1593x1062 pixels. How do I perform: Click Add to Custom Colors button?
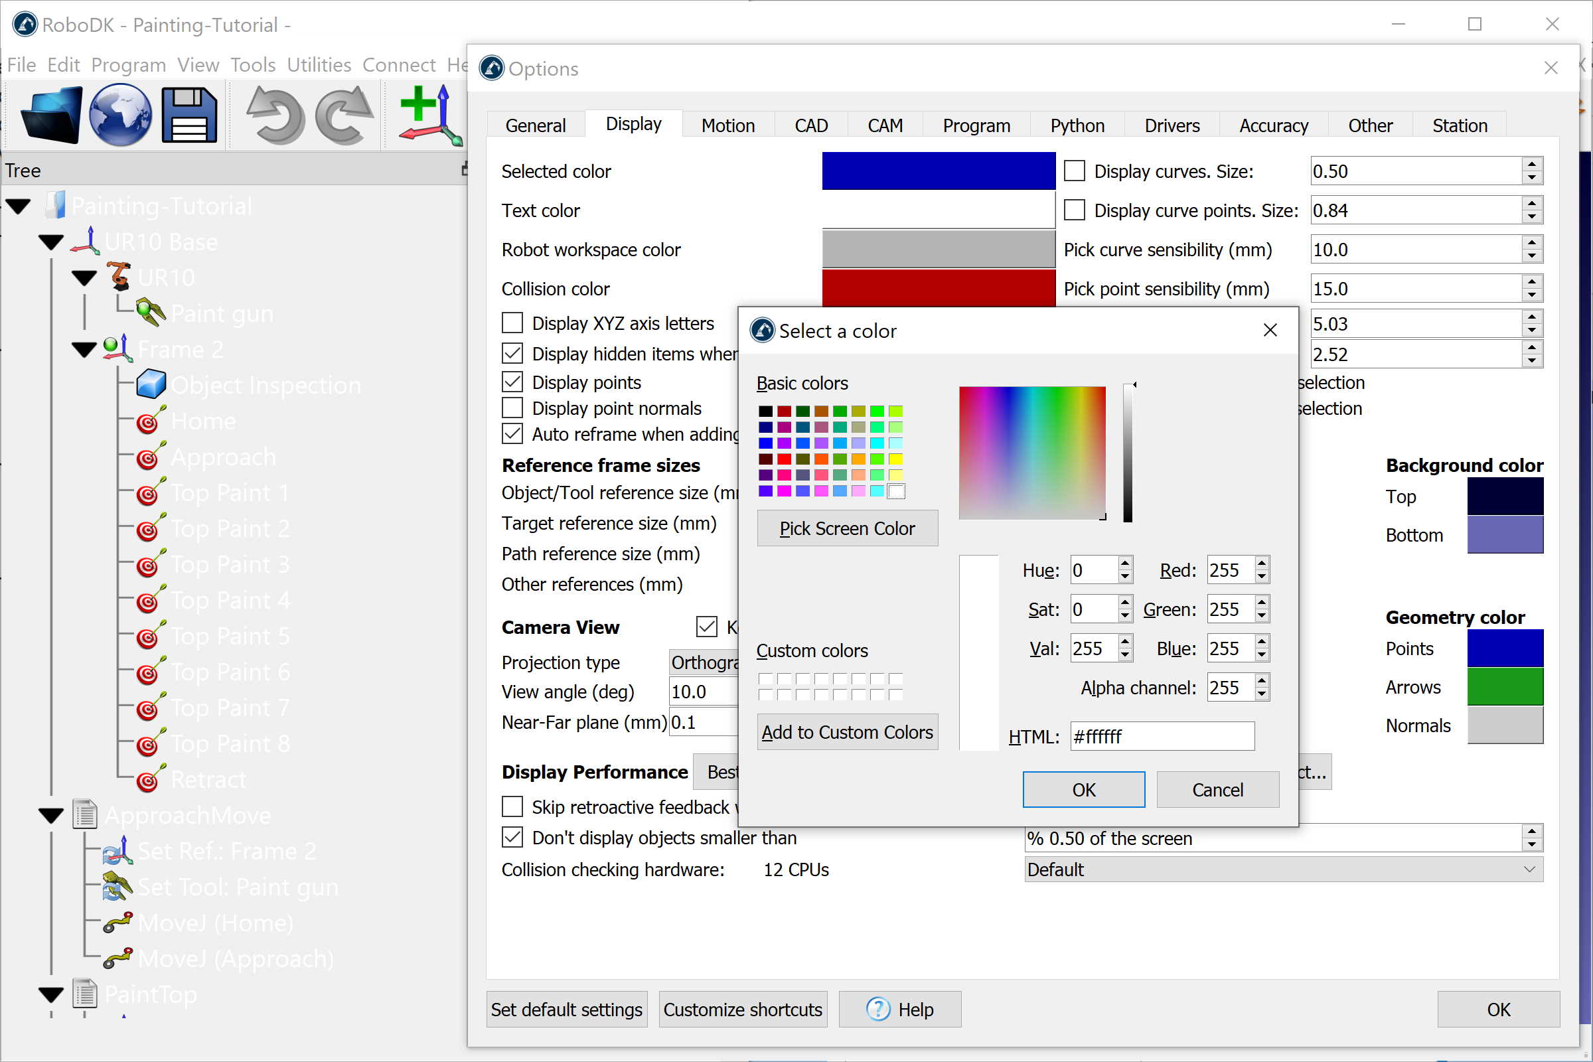(x=847, y=732)
